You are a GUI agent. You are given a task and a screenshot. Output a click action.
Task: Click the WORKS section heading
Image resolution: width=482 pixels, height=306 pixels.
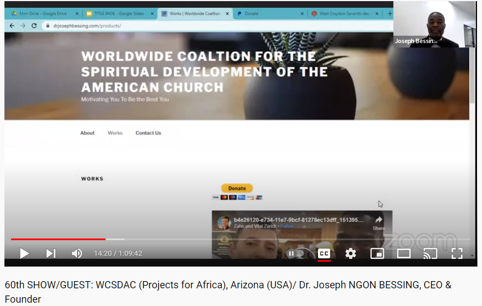(92, 179)
